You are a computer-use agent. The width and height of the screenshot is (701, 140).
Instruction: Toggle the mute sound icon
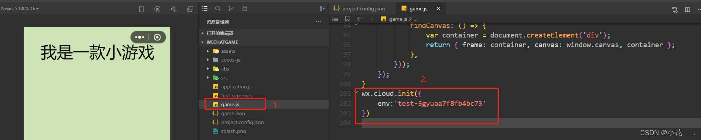coord(174,9)
